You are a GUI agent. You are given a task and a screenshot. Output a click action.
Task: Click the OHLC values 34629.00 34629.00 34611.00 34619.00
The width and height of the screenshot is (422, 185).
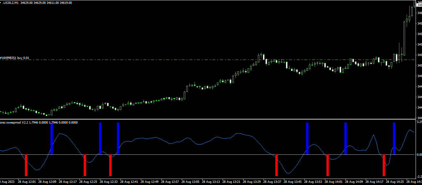[x=46, y=3]
